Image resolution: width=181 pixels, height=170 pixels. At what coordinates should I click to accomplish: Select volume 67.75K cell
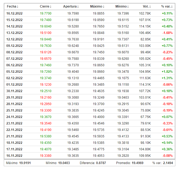click(x=145, y=117)
